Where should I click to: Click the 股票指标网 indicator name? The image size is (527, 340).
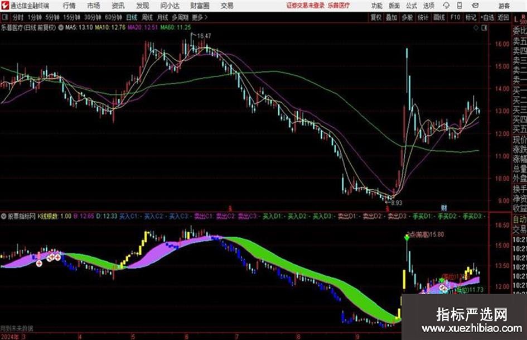(22, 216)
